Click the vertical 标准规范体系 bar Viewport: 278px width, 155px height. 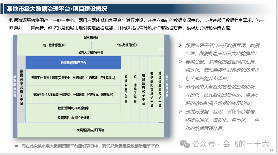click(x=15, y=86)
